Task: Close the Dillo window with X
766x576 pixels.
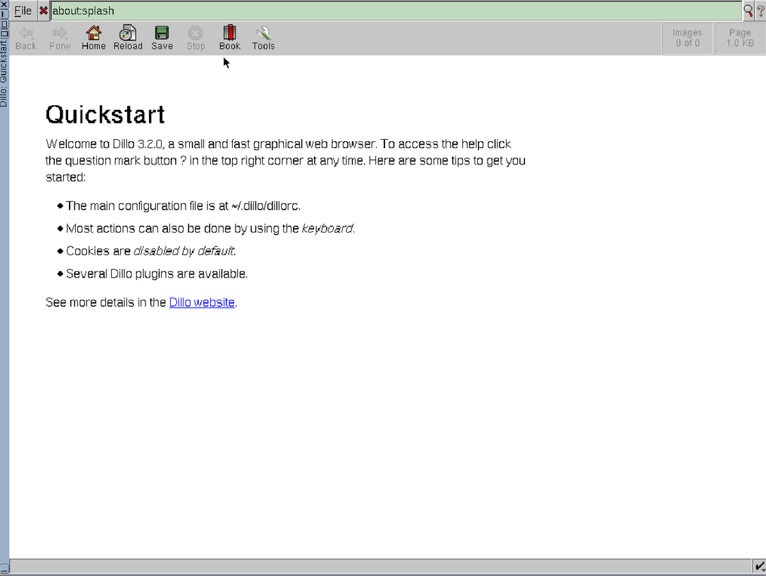Action: (x=4, y=4)
